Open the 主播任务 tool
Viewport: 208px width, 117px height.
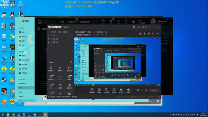(69, 69)
